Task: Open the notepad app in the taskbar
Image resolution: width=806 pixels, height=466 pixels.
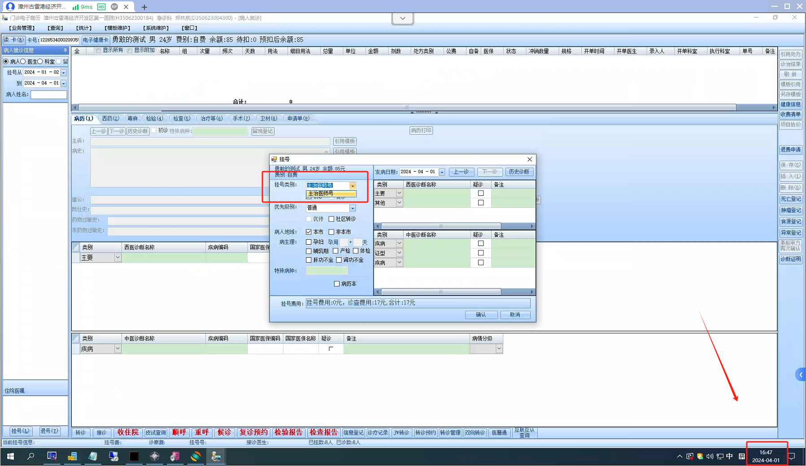Action: click(x=93, y=457)
